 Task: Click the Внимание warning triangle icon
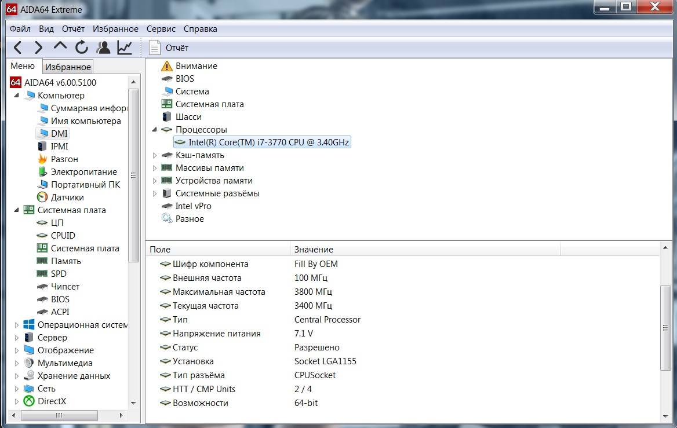(167, 66)
